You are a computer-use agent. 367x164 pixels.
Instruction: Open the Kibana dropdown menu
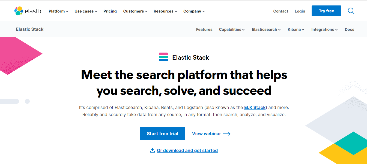[296, 29]
